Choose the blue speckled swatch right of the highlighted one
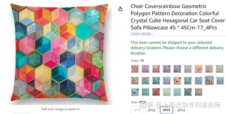The width and height of the screenshot is (226, 114). 219,81
